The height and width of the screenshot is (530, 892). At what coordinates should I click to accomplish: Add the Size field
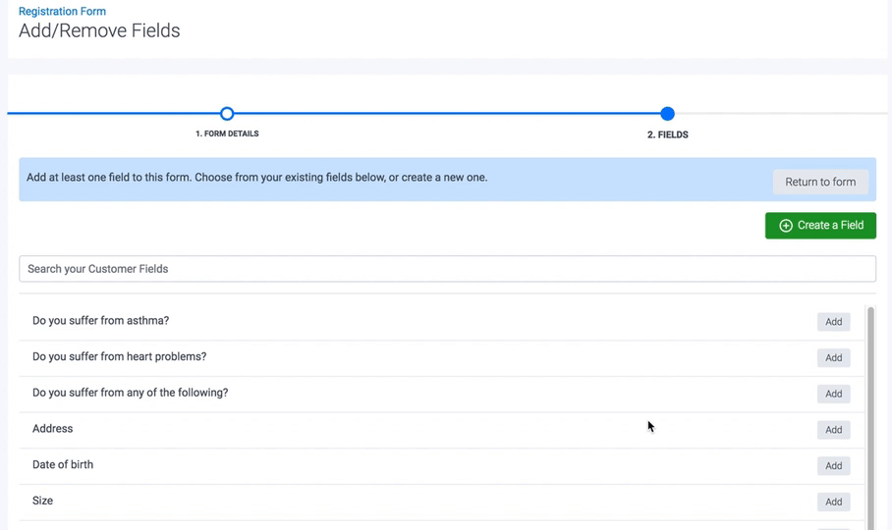pos(833,502)
